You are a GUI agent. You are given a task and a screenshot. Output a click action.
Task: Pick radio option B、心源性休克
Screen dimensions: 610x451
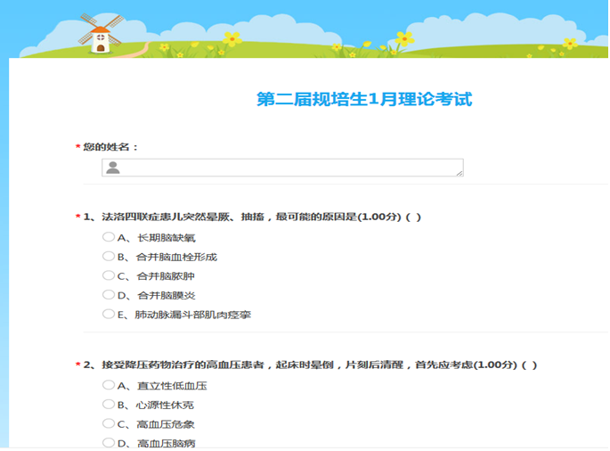[109, 405]
